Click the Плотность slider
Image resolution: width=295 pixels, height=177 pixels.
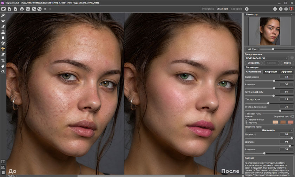[x=269, y=138]
